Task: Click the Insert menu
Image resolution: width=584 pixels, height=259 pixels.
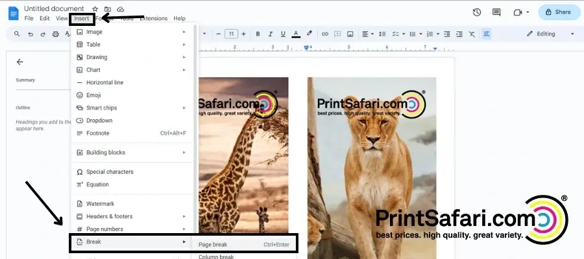Action: (82, 18)
